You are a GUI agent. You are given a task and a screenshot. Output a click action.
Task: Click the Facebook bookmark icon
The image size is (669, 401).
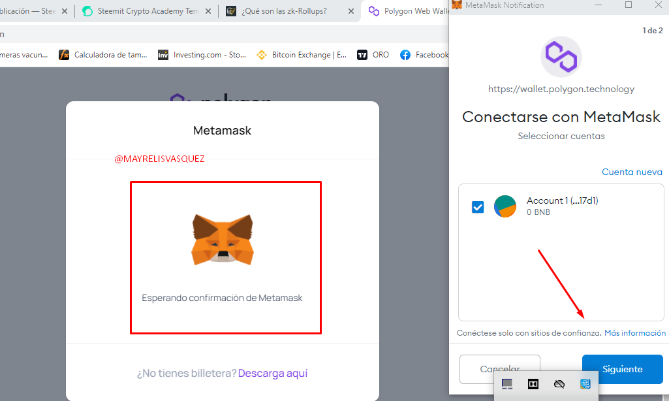(405, 55)
